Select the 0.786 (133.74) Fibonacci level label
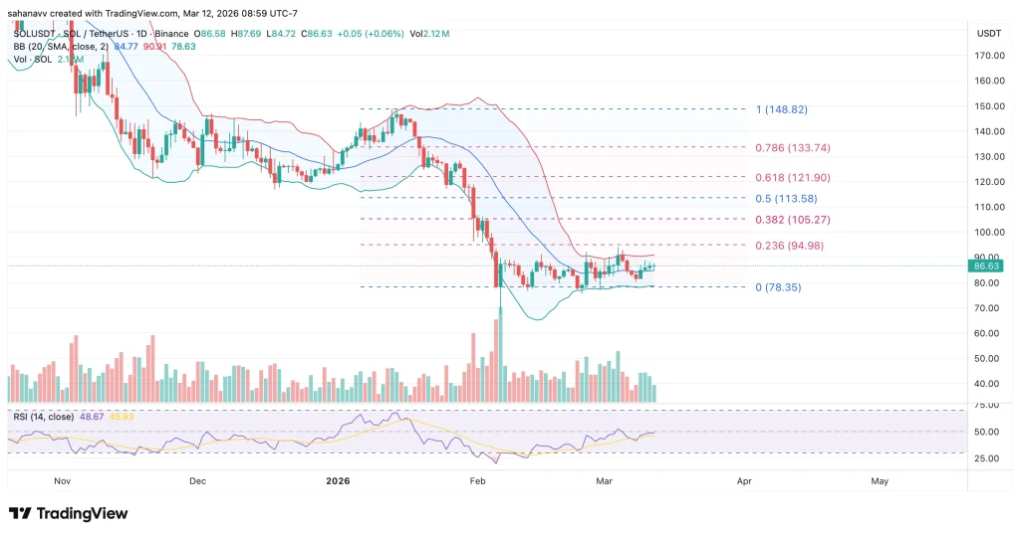The height and width of the screenshot is (536, 1020). coord(793,147)
